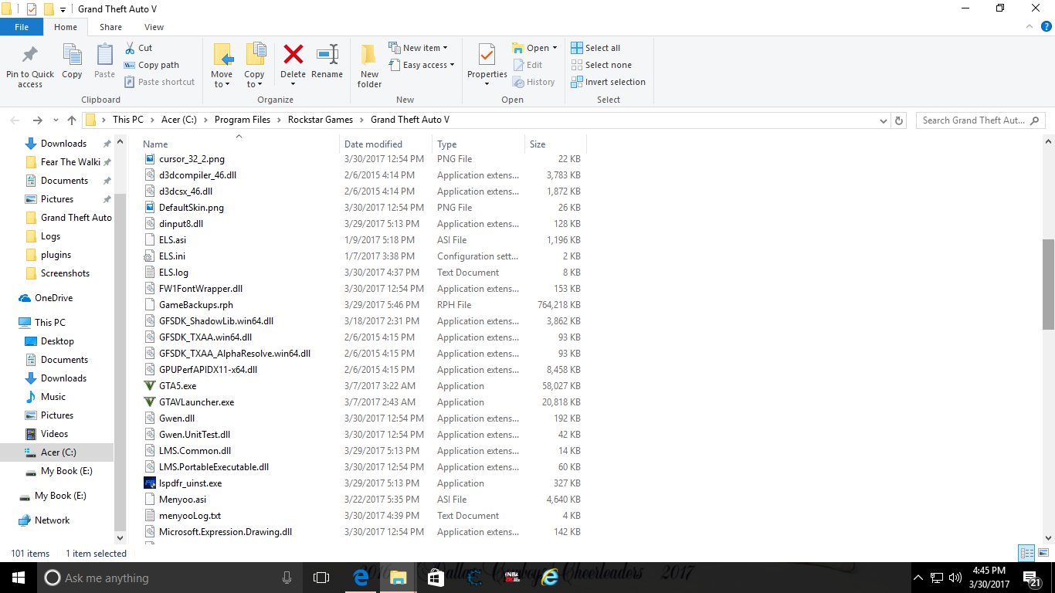Click the Paste shortcut button

(x=160, y=82)
